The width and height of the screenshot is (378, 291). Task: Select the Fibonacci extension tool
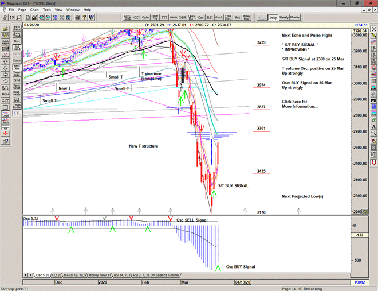(x=373, y=55)
